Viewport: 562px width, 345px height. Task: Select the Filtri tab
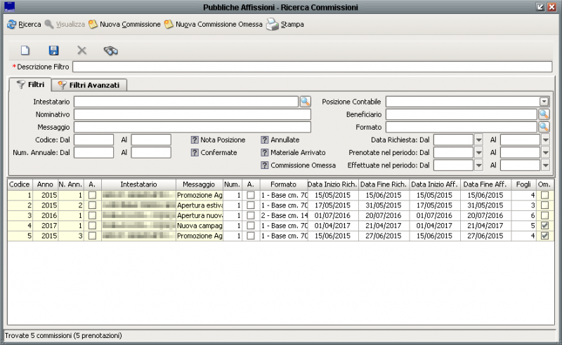click(x=31, y=85)
